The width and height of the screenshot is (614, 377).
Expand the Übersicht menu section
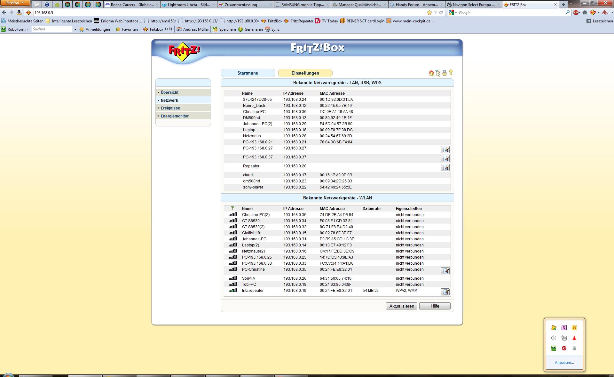click(183, 92)
